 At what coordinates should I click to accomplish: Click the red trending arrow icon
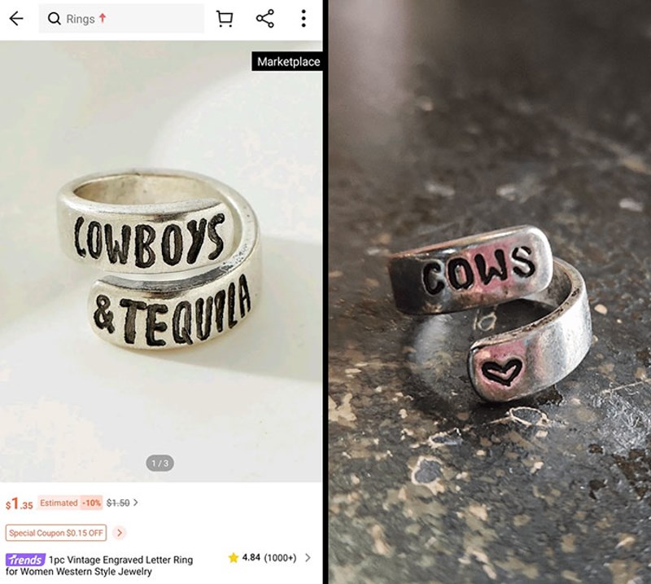[x=103, y=18]
